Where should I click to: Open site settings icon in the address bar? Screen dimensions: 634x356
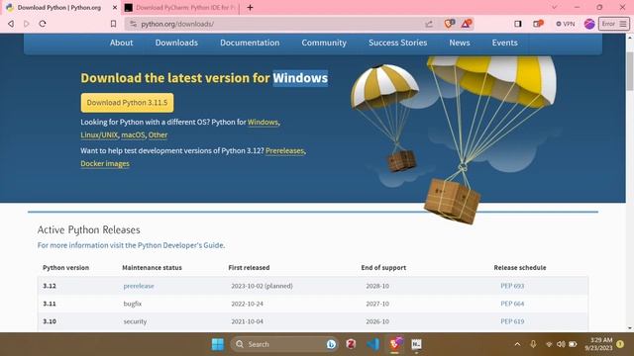point(133,24)
